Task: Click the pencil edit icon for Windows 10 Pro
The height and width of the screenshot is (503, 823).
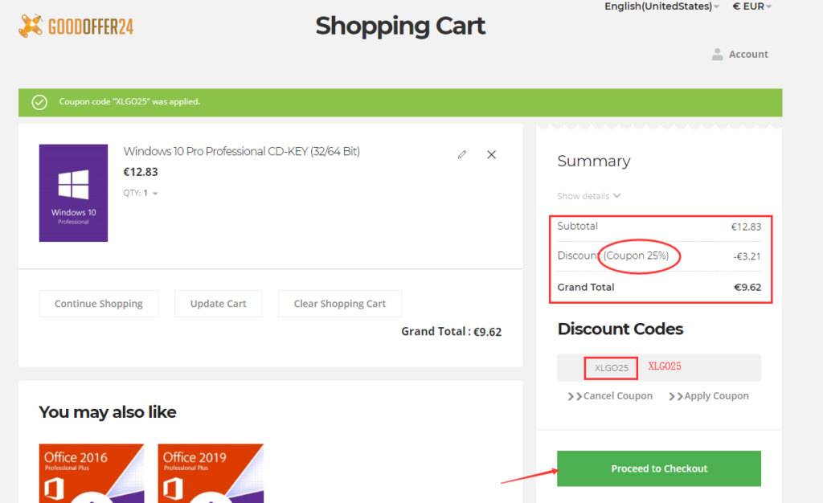Action: 461,154
